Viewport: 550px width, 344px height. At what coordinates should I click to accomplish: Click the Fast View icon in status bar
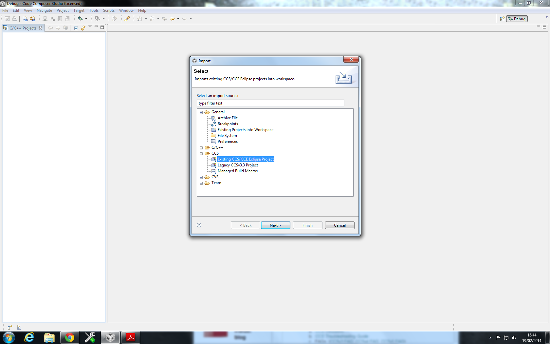pyautogui.click(x=10, y=327)
